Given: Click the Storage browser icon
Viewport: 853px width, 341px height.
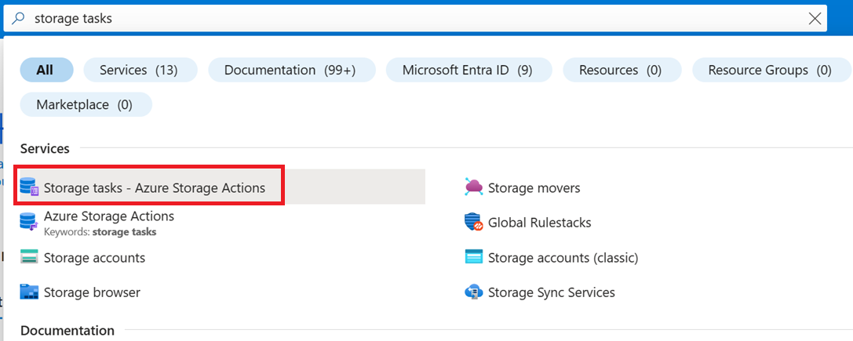Looking at the screenshot, I should [x=29, y=292].
